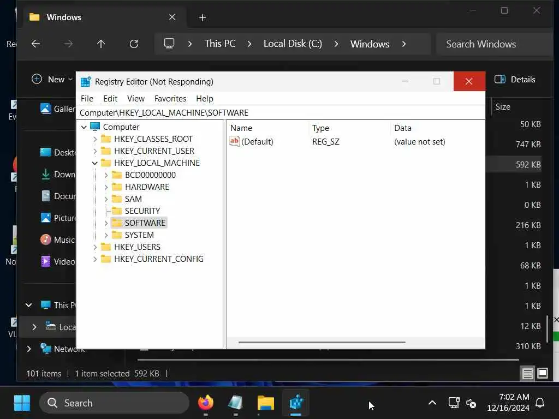Open Firefox from the taskbar
559x419 pixels.
[206, 403]
